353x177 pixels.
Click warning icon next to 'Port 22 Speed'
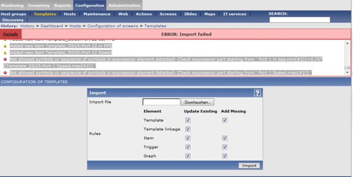tap(5, 53)
